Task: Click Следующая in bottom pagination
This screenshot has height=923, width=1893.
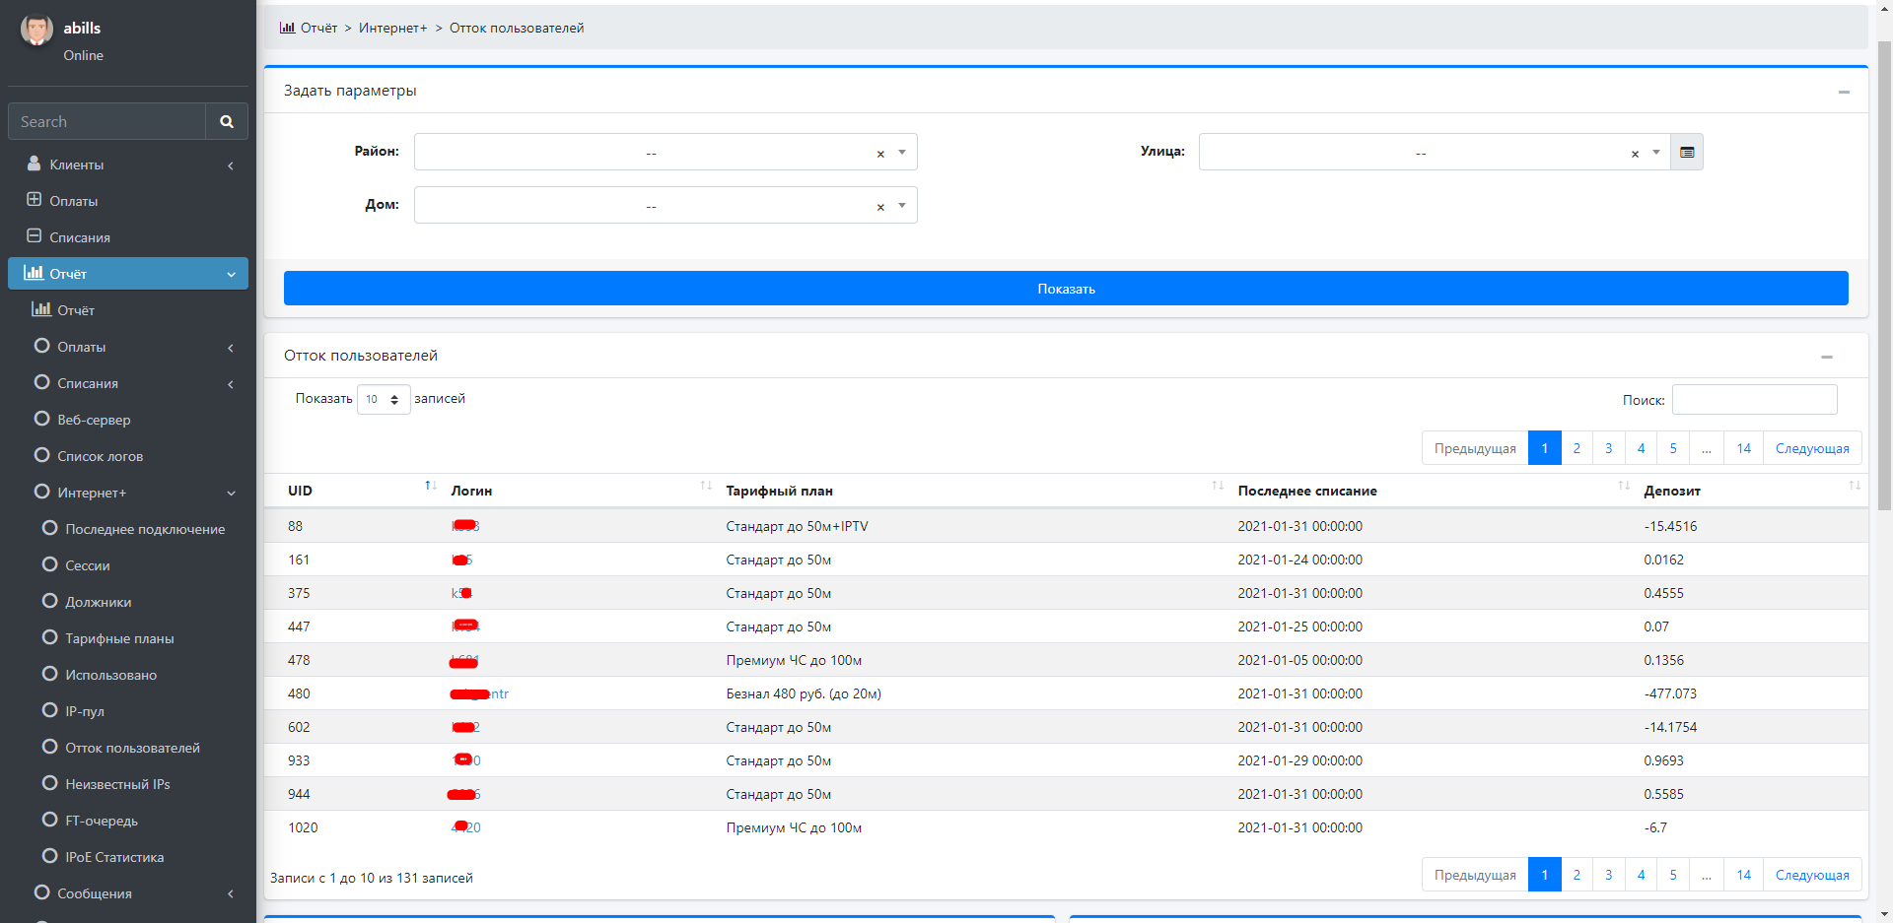Action: click(1812, 875)
